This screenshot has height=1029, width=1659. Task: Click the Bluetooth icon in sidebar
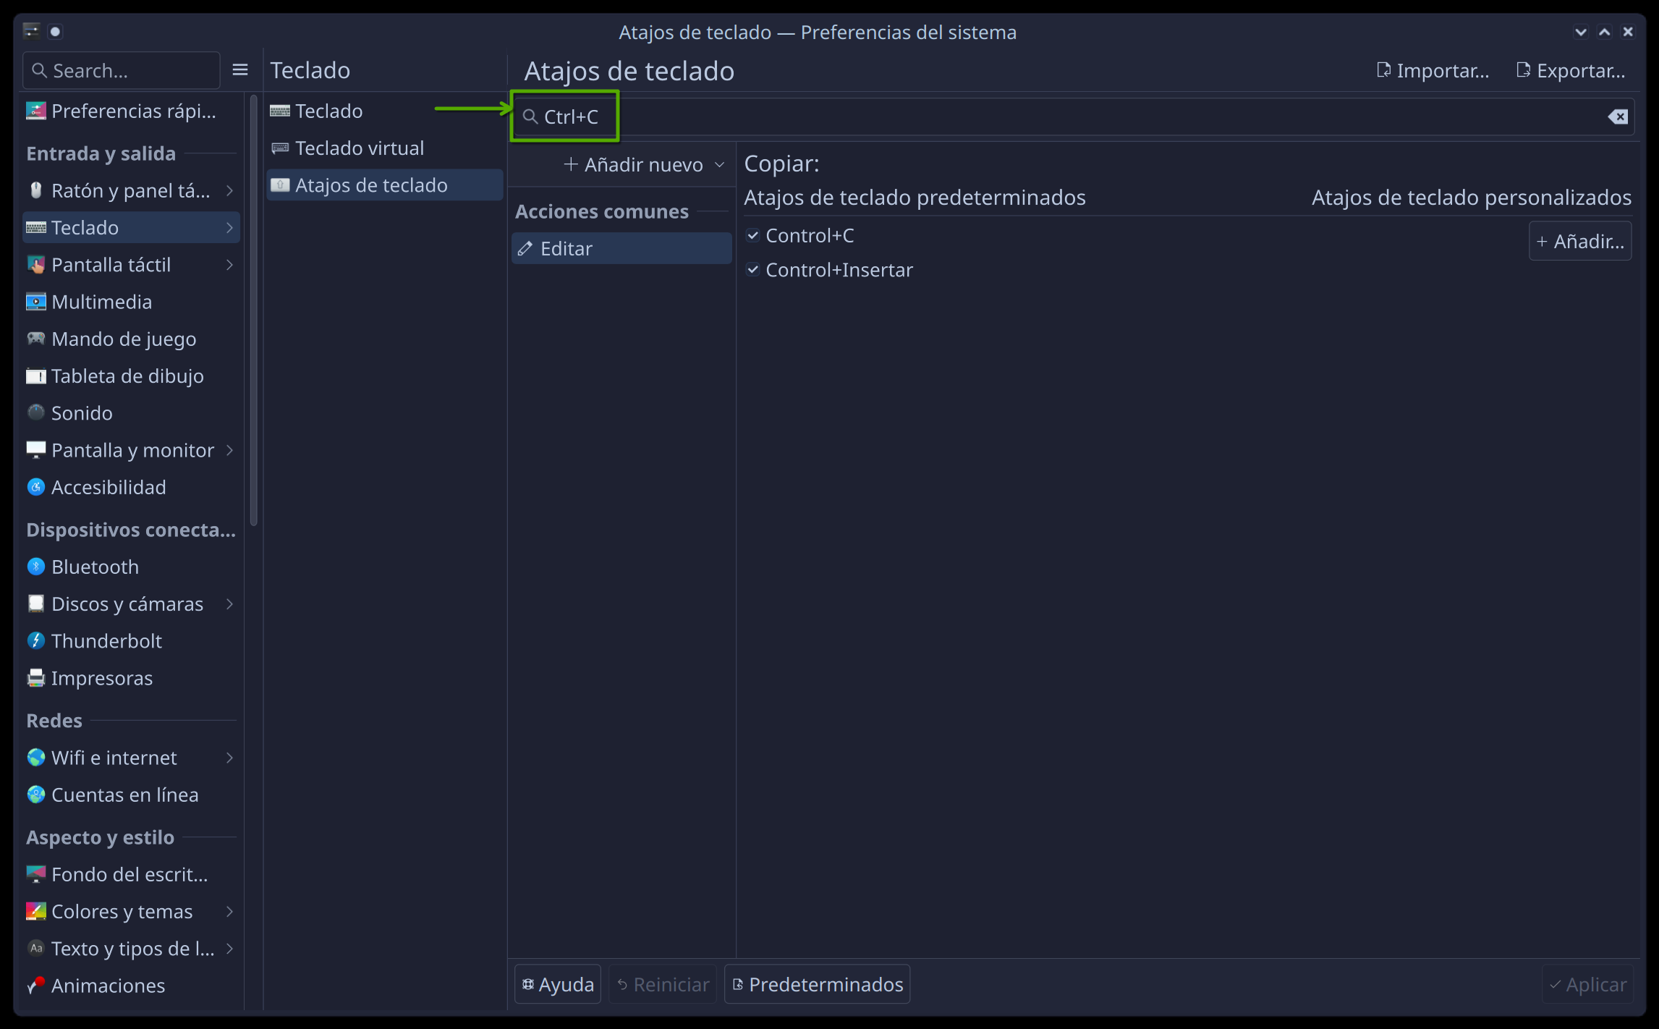point(35,567)
